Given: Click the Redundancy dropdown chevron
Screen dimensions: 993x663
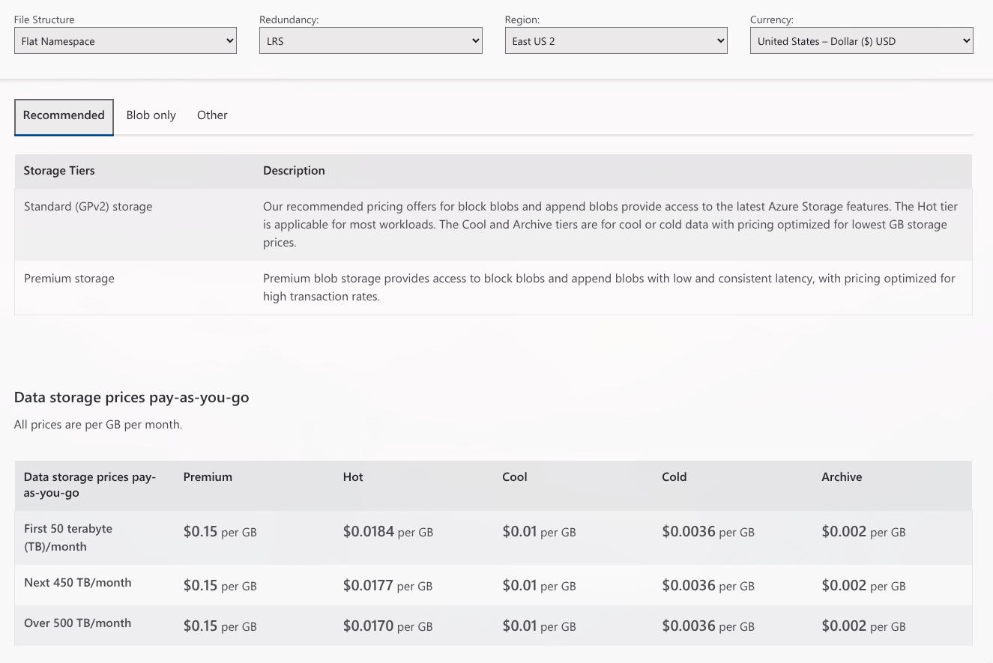Looking at the screenshot, I should pos(475,40).
